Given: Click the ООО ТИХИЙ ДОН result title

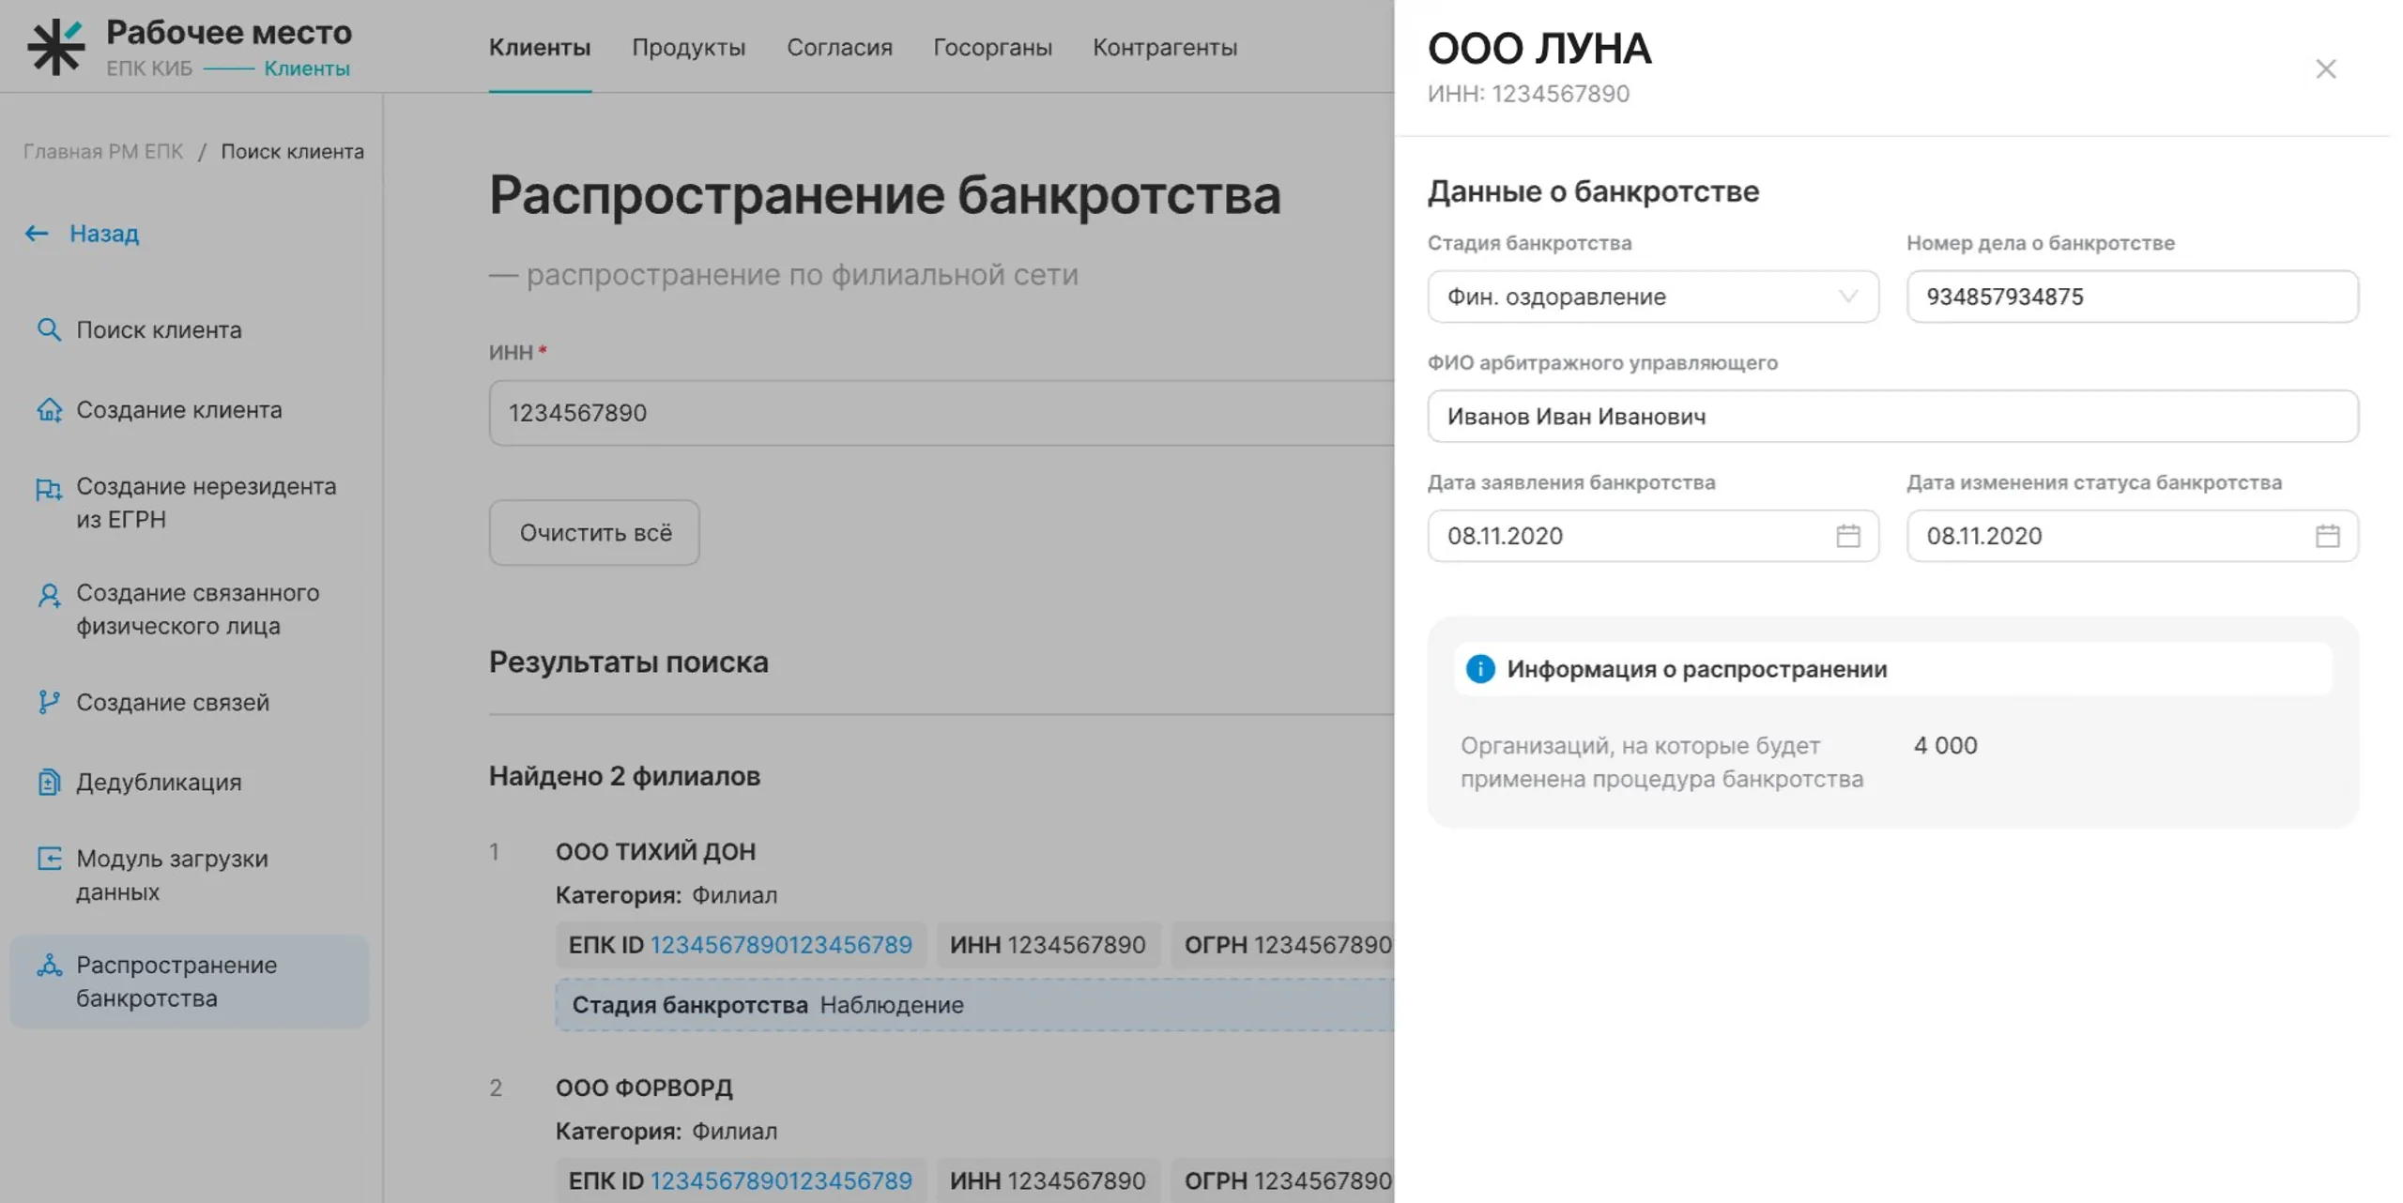Looking at the screenshot, I should click(655, 851).
